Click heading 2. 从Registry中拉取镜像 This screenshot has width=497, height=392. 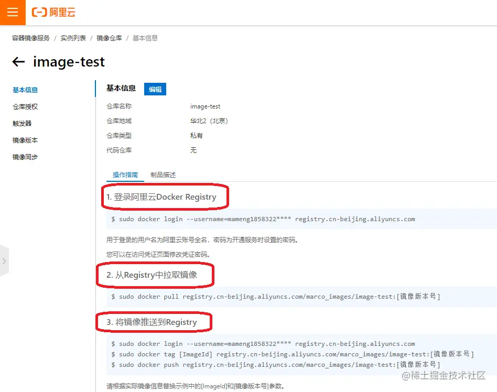[x=152, y=275]
